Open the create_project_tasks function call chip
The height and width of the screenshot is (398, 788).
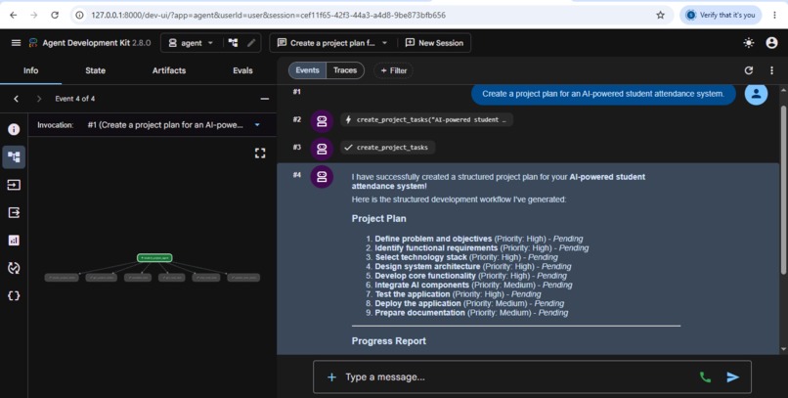(x=426, y=120)
